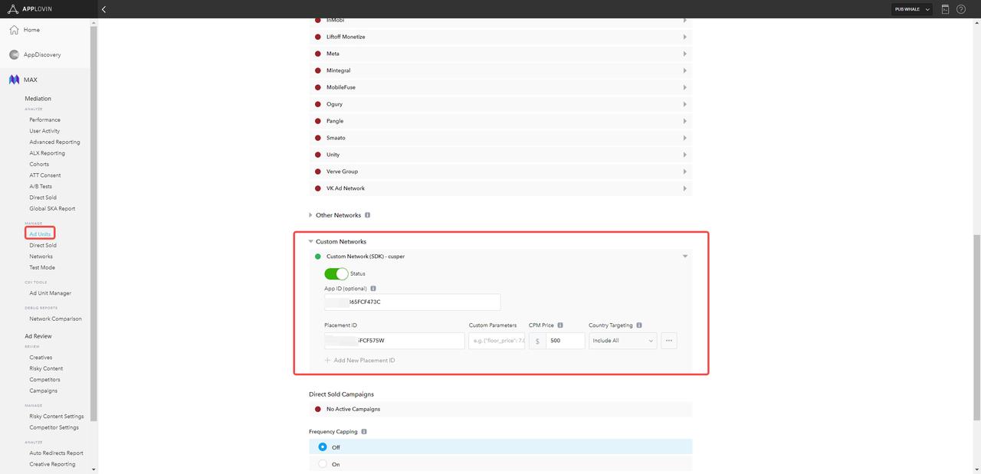
Task: Click info icon next to Other Networks
Action: 367,215
